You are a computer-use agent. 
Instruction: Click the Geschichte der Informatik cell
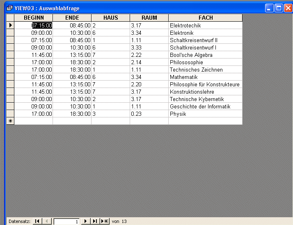tap(205, 106)
